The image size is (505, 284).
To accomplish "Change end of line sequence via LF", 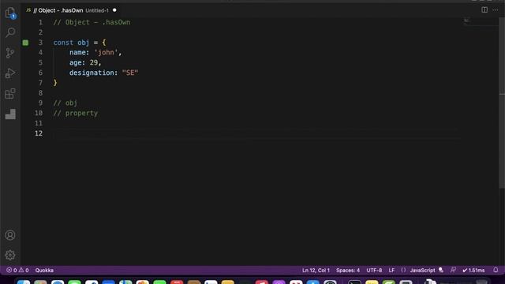I will 391,270.
